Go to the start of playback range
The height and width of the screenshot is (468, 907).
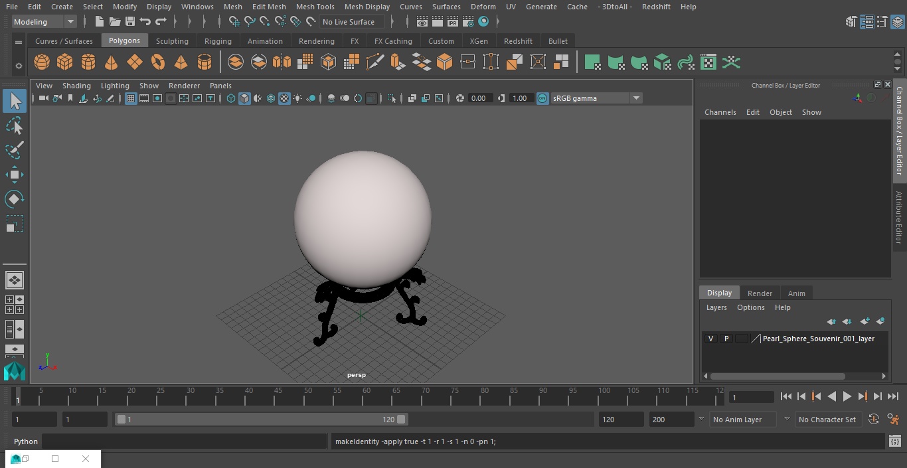[x=785, y=396]
